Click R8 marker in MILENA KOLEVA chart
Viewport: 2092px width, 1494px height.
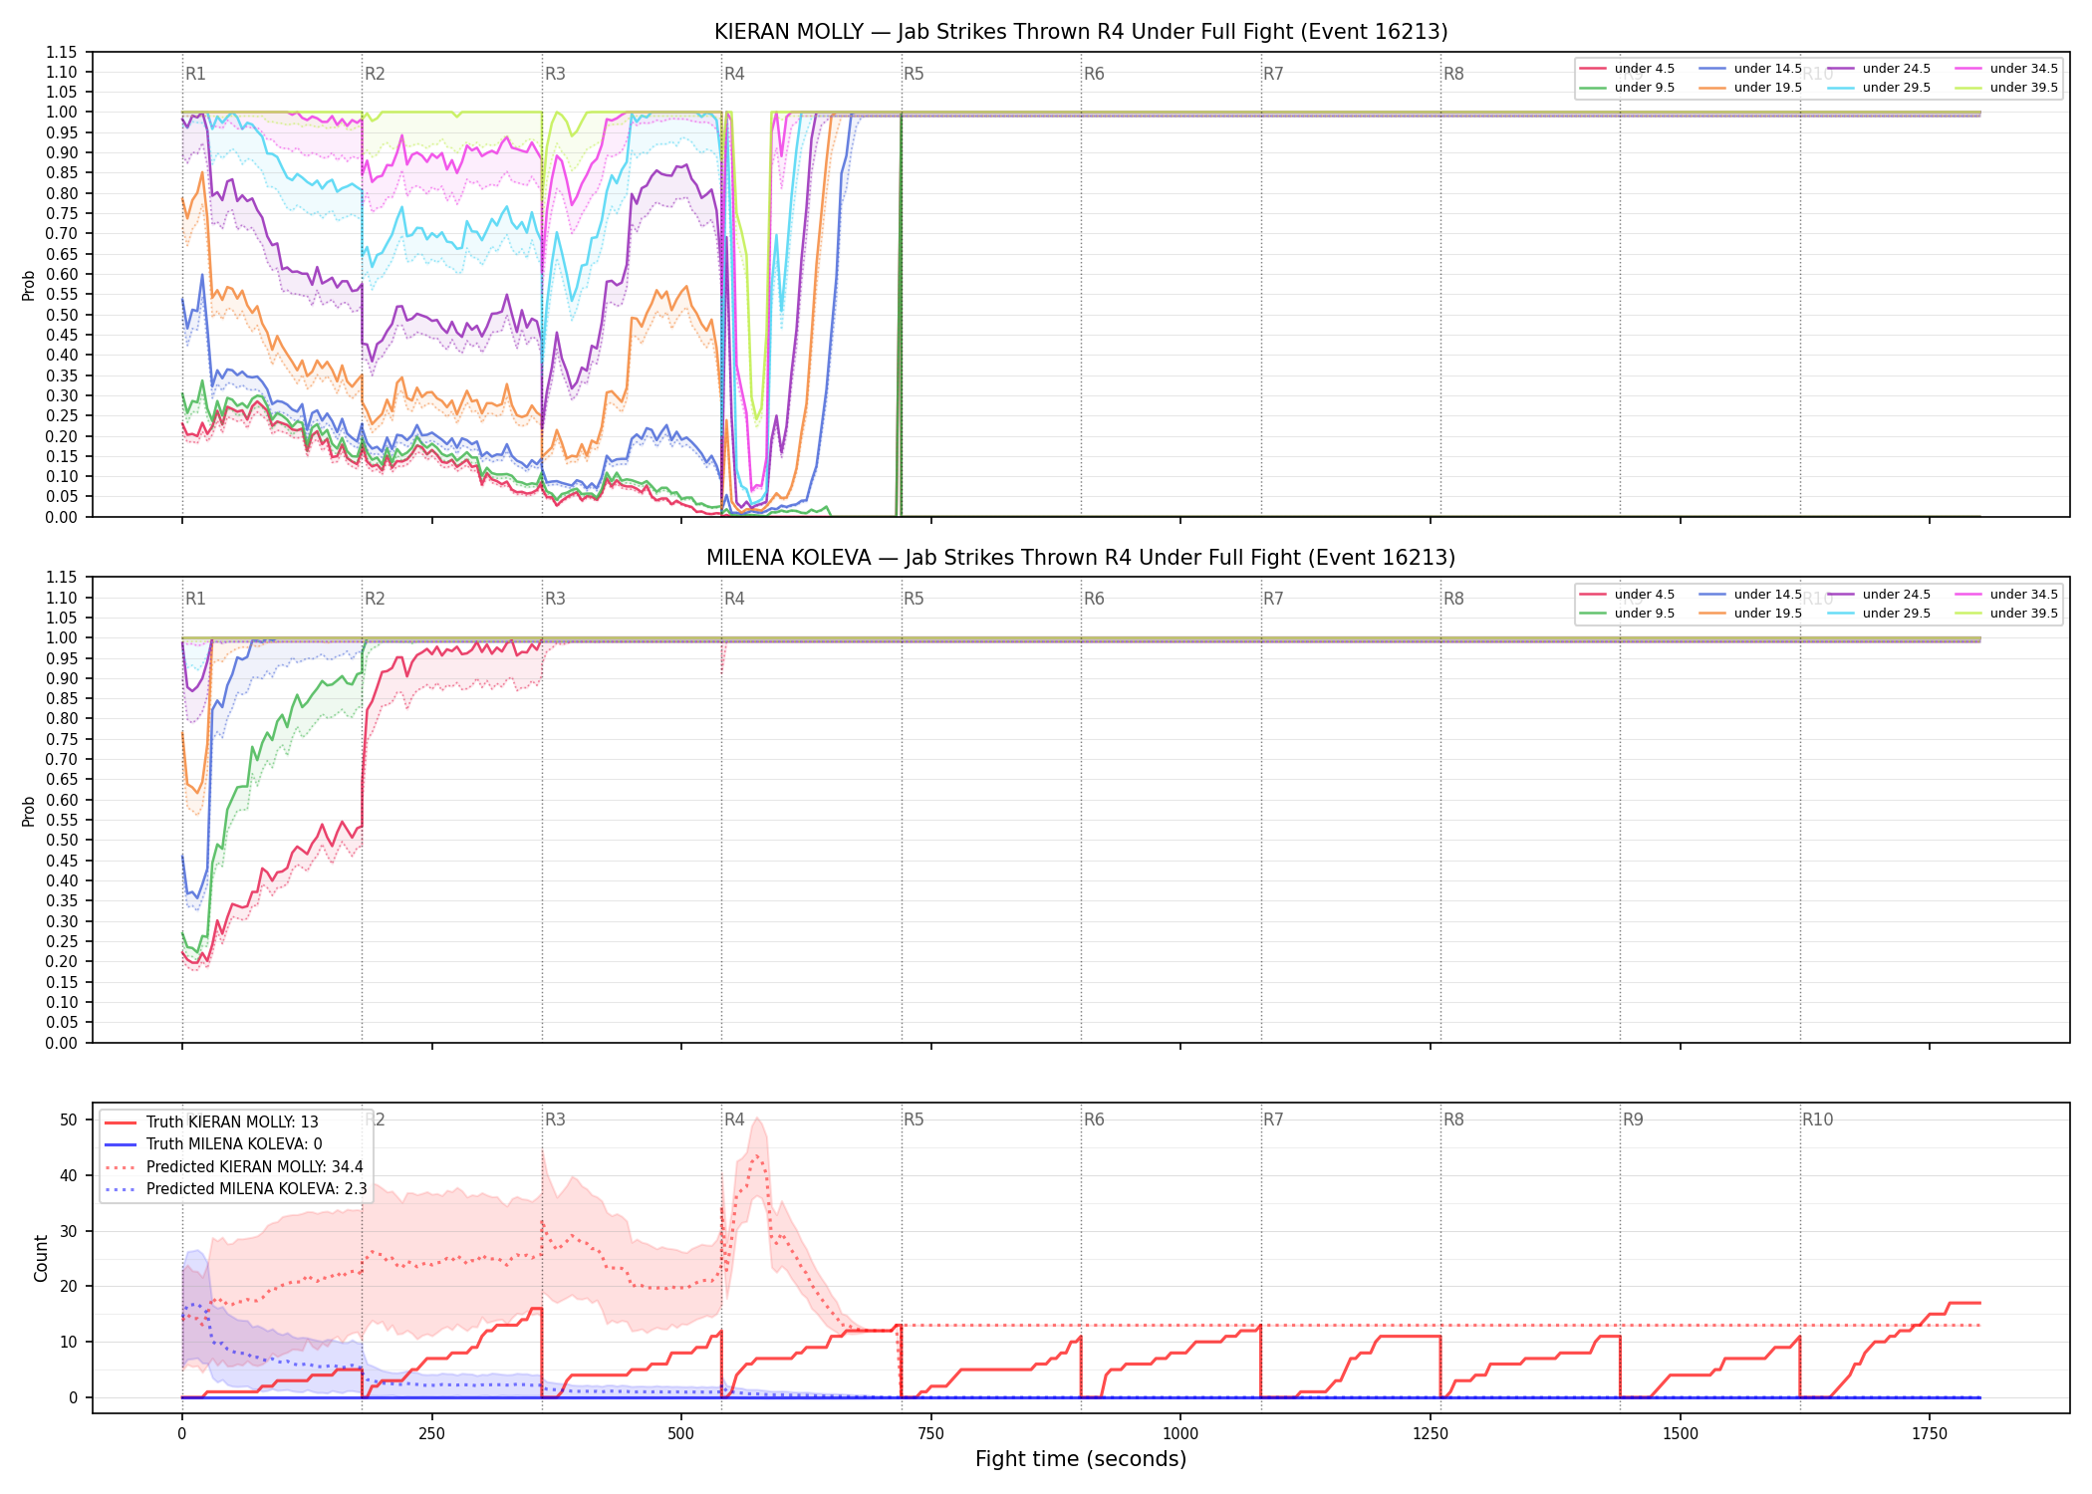[1453, 599]
